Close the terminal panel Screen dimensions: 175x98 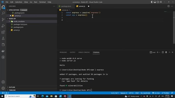(x=173, y=52)
